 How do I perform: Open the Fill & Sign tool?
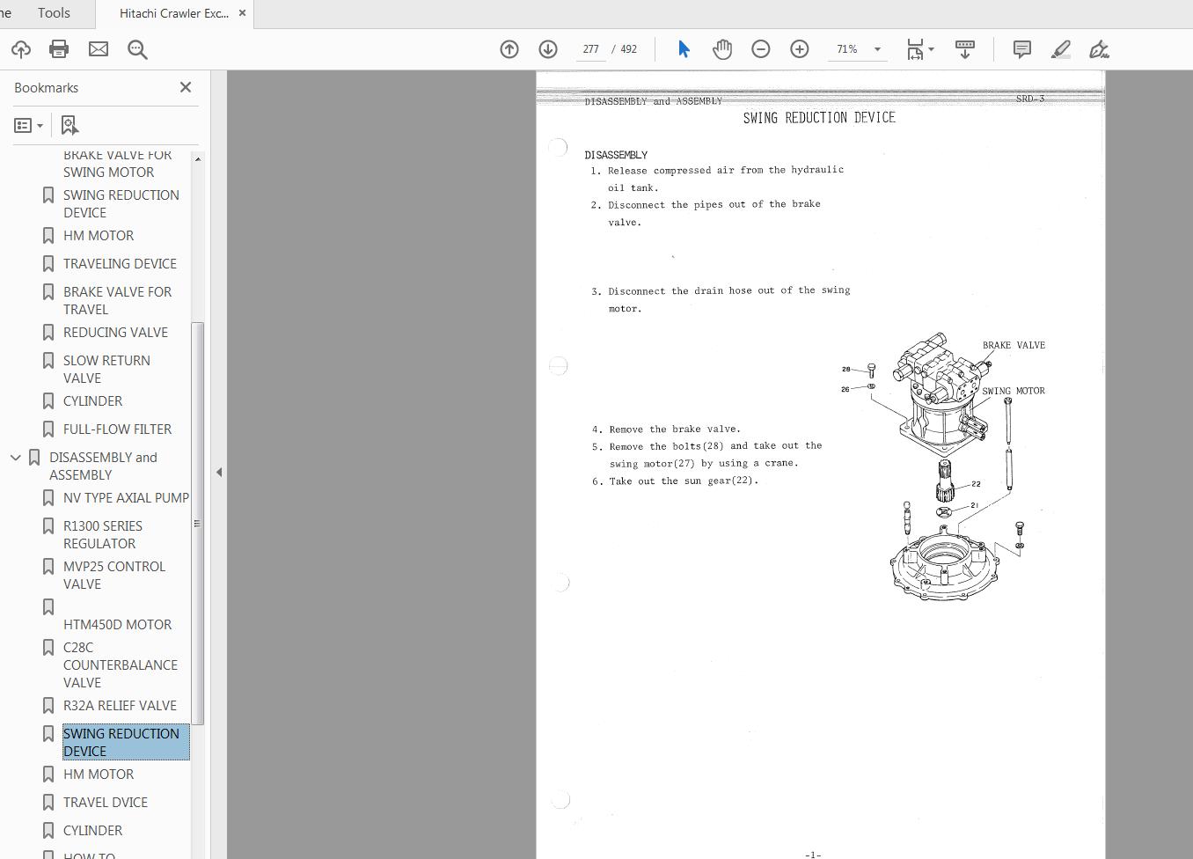[x=1099, y=49]
